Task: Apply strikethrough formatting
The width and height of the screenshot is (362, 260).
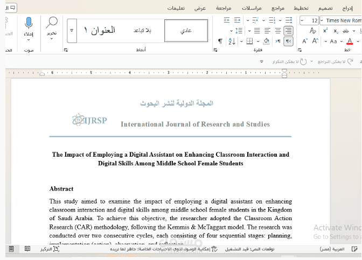Action: point(346,31)
